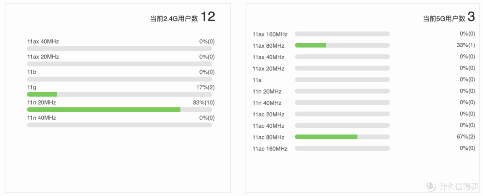Click the 11ac 80MHz label
483x196 pixels.
pos(268,137)
